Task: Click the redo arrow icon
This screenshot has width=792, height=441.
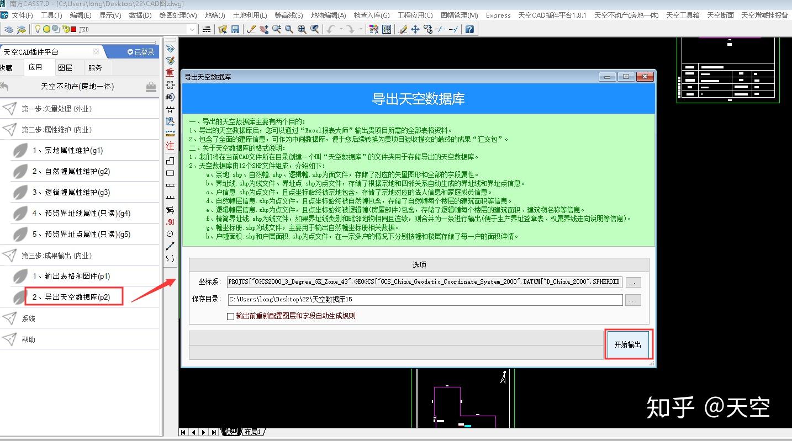Action: tap(350, 29)
